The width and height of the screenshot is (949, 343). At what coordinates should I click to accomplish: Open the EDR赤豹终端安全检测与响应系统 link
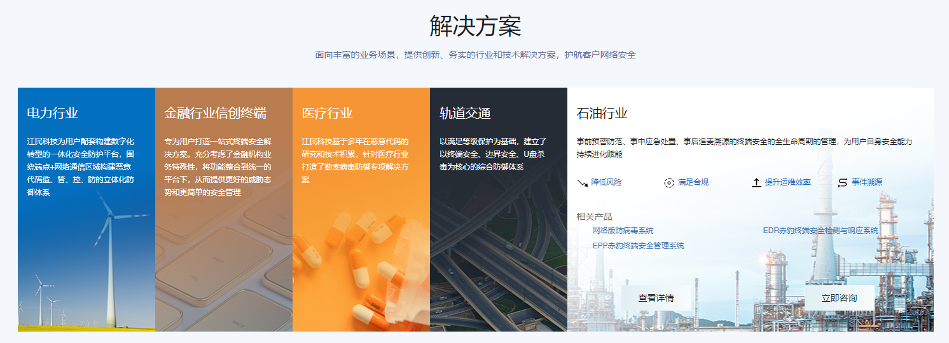pos(820,231)
